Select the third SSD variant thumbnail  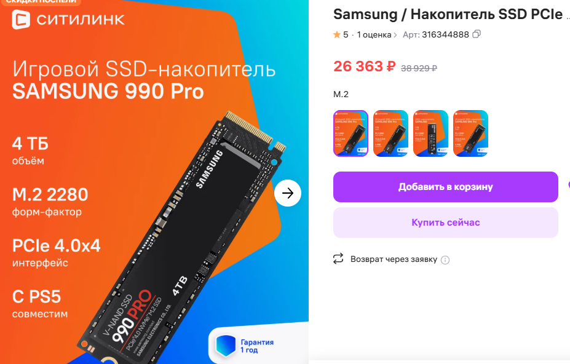click(431, 133)
